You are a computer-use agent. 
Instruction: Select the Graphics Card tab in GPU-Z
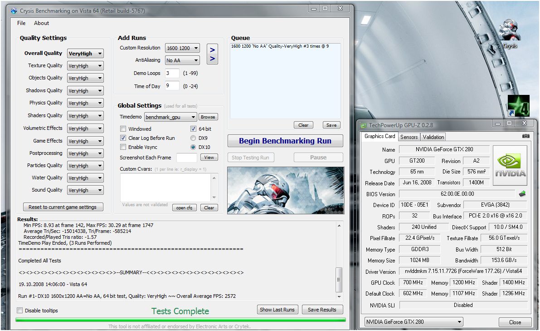pos(379,136)
